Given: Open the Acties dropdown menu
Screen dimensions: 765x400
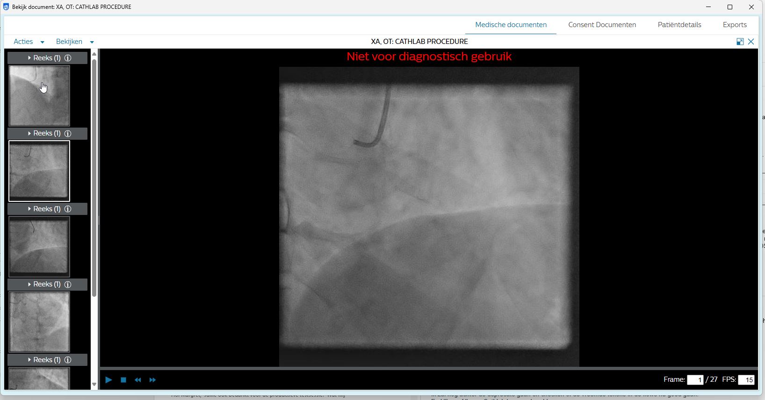Looking at the screenshot, I should [29, 42].
